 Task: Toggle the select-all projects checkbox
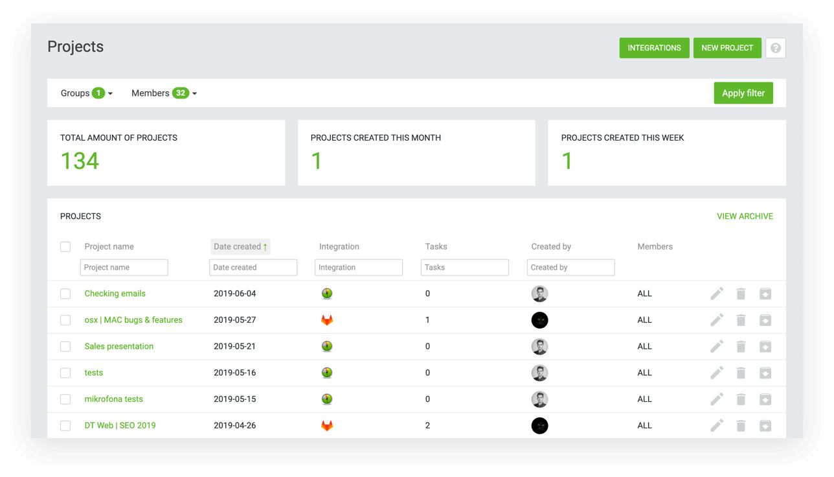coord(65,247)
